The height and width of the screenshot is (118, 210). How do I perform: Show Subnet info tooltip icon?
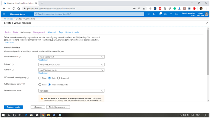[x=13, y=65]
